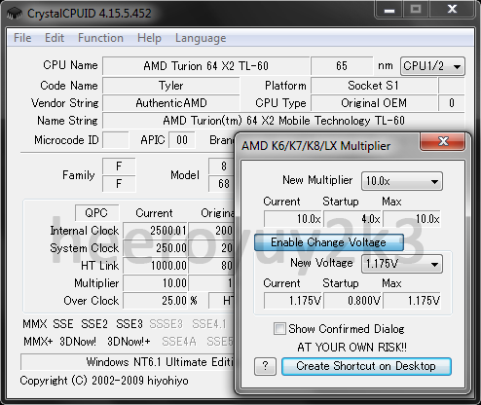Click the voltage Max value 1.175V

click(x=412, y=301)
